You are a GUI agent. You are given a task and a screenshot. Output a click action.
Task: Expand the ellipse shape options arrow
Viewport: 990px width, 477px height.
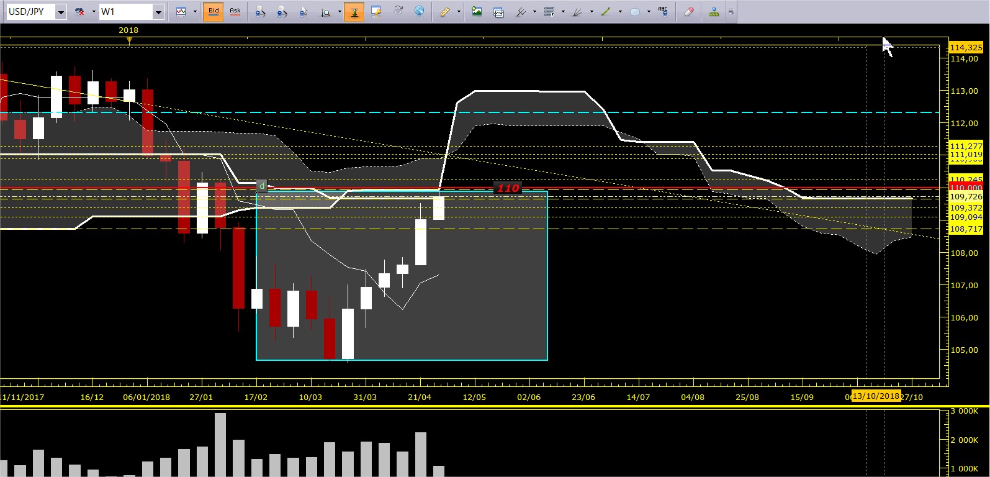649,12
